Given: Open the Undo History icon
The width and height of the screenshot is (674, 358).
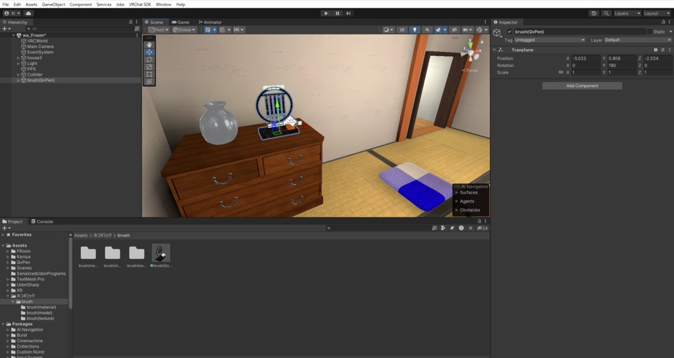Looking at the screenshot, I should pyautogui.click(x=594, y=13).
